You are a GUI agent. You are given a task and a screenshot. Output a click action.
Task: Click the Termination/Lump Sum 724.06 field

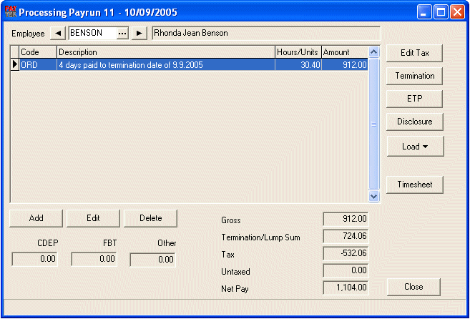[x=346, y=236]
